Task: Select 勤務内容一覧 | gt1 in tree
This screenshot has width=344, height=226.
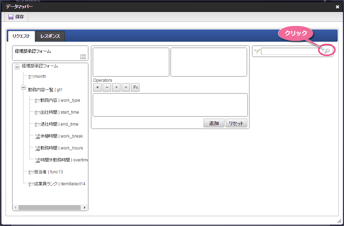Action: 45,90
